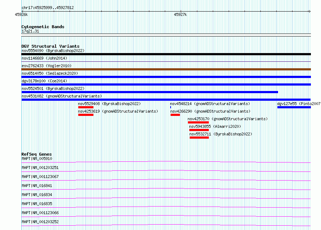Screen dimensions: 321x230
Task: Select the 17q21.31 band label
Action: (30, 31)
